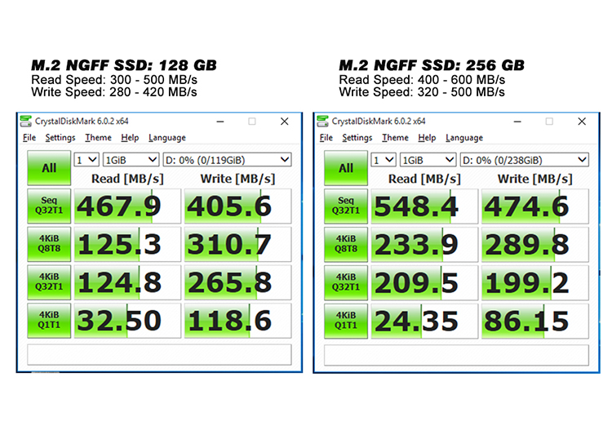
Task: Open File menu in right window
Action: pos(326,138)
